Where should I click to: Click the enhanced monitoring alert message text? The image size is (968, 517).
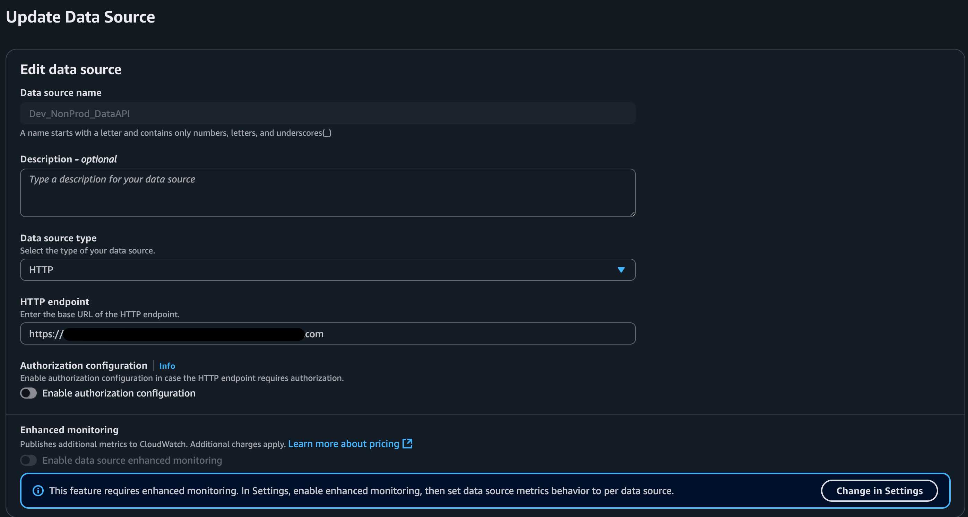click(361, 491)
